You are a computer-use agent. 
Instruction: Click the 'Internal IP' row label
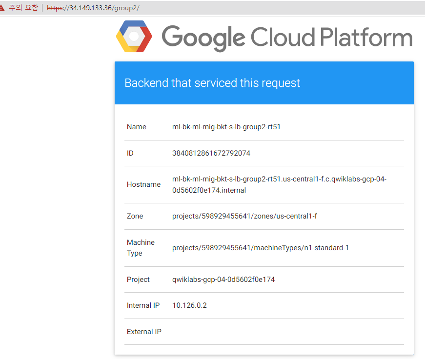click(143, 305)
